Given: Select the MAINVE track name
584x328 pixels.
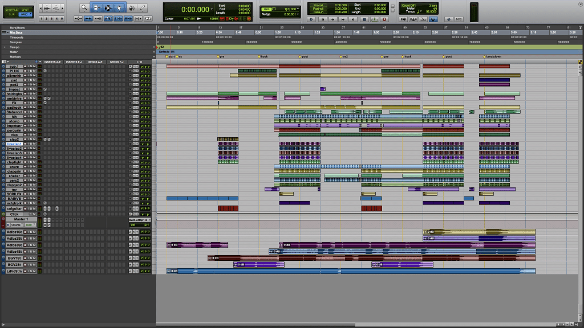Looking at the screenshot, I should tap(14, 199).
